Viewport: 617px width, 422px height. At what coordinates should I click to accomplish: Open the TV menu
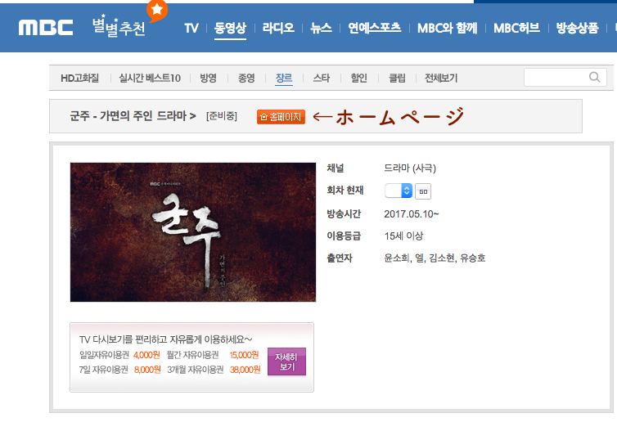pos(191,29)
